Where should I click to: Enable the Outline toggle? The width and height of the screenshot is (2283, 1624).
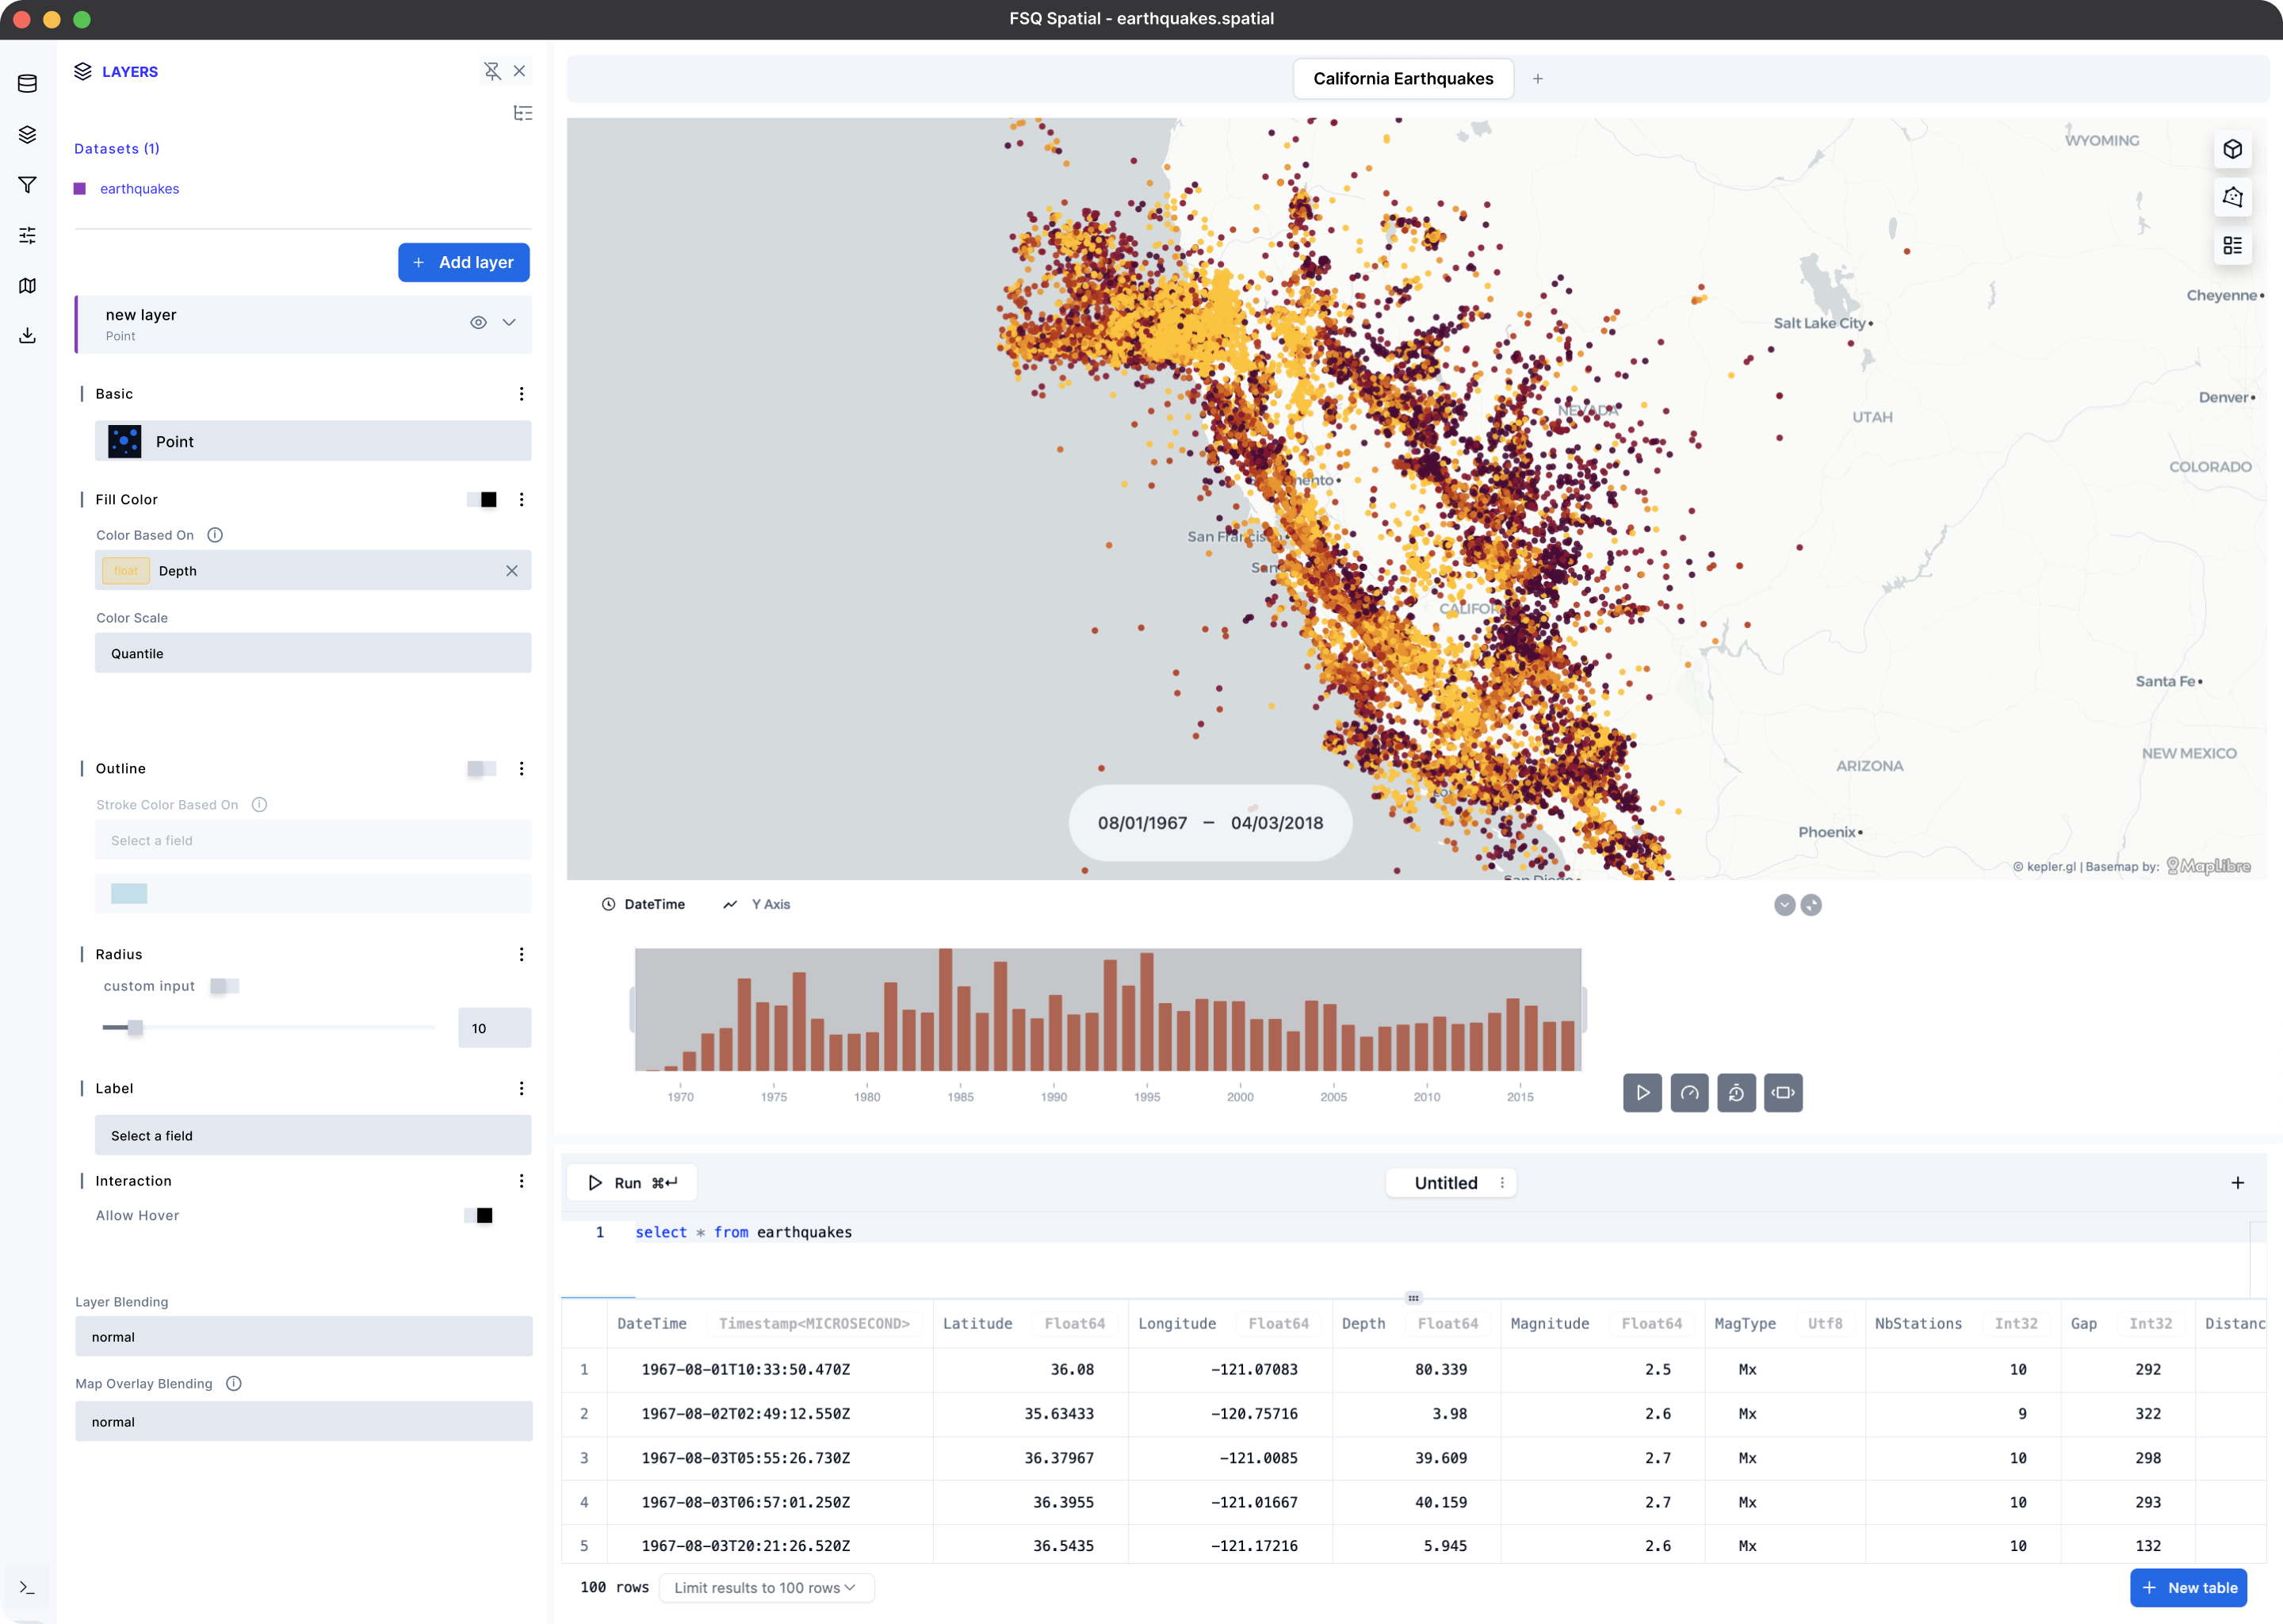482,769
